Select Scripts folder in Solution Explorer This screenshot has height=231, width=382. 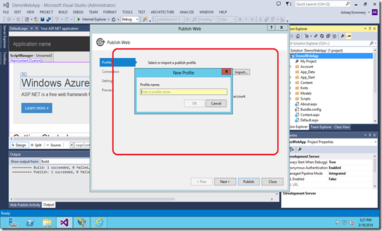[x=305, y=99]
